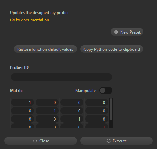Click the New Preset button

click(x=127, y=32)
